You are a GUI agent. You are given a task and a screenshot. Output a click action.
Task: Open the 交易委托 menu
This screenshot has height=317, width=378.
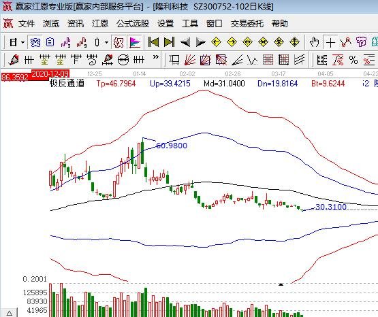(x=247, y=24)
